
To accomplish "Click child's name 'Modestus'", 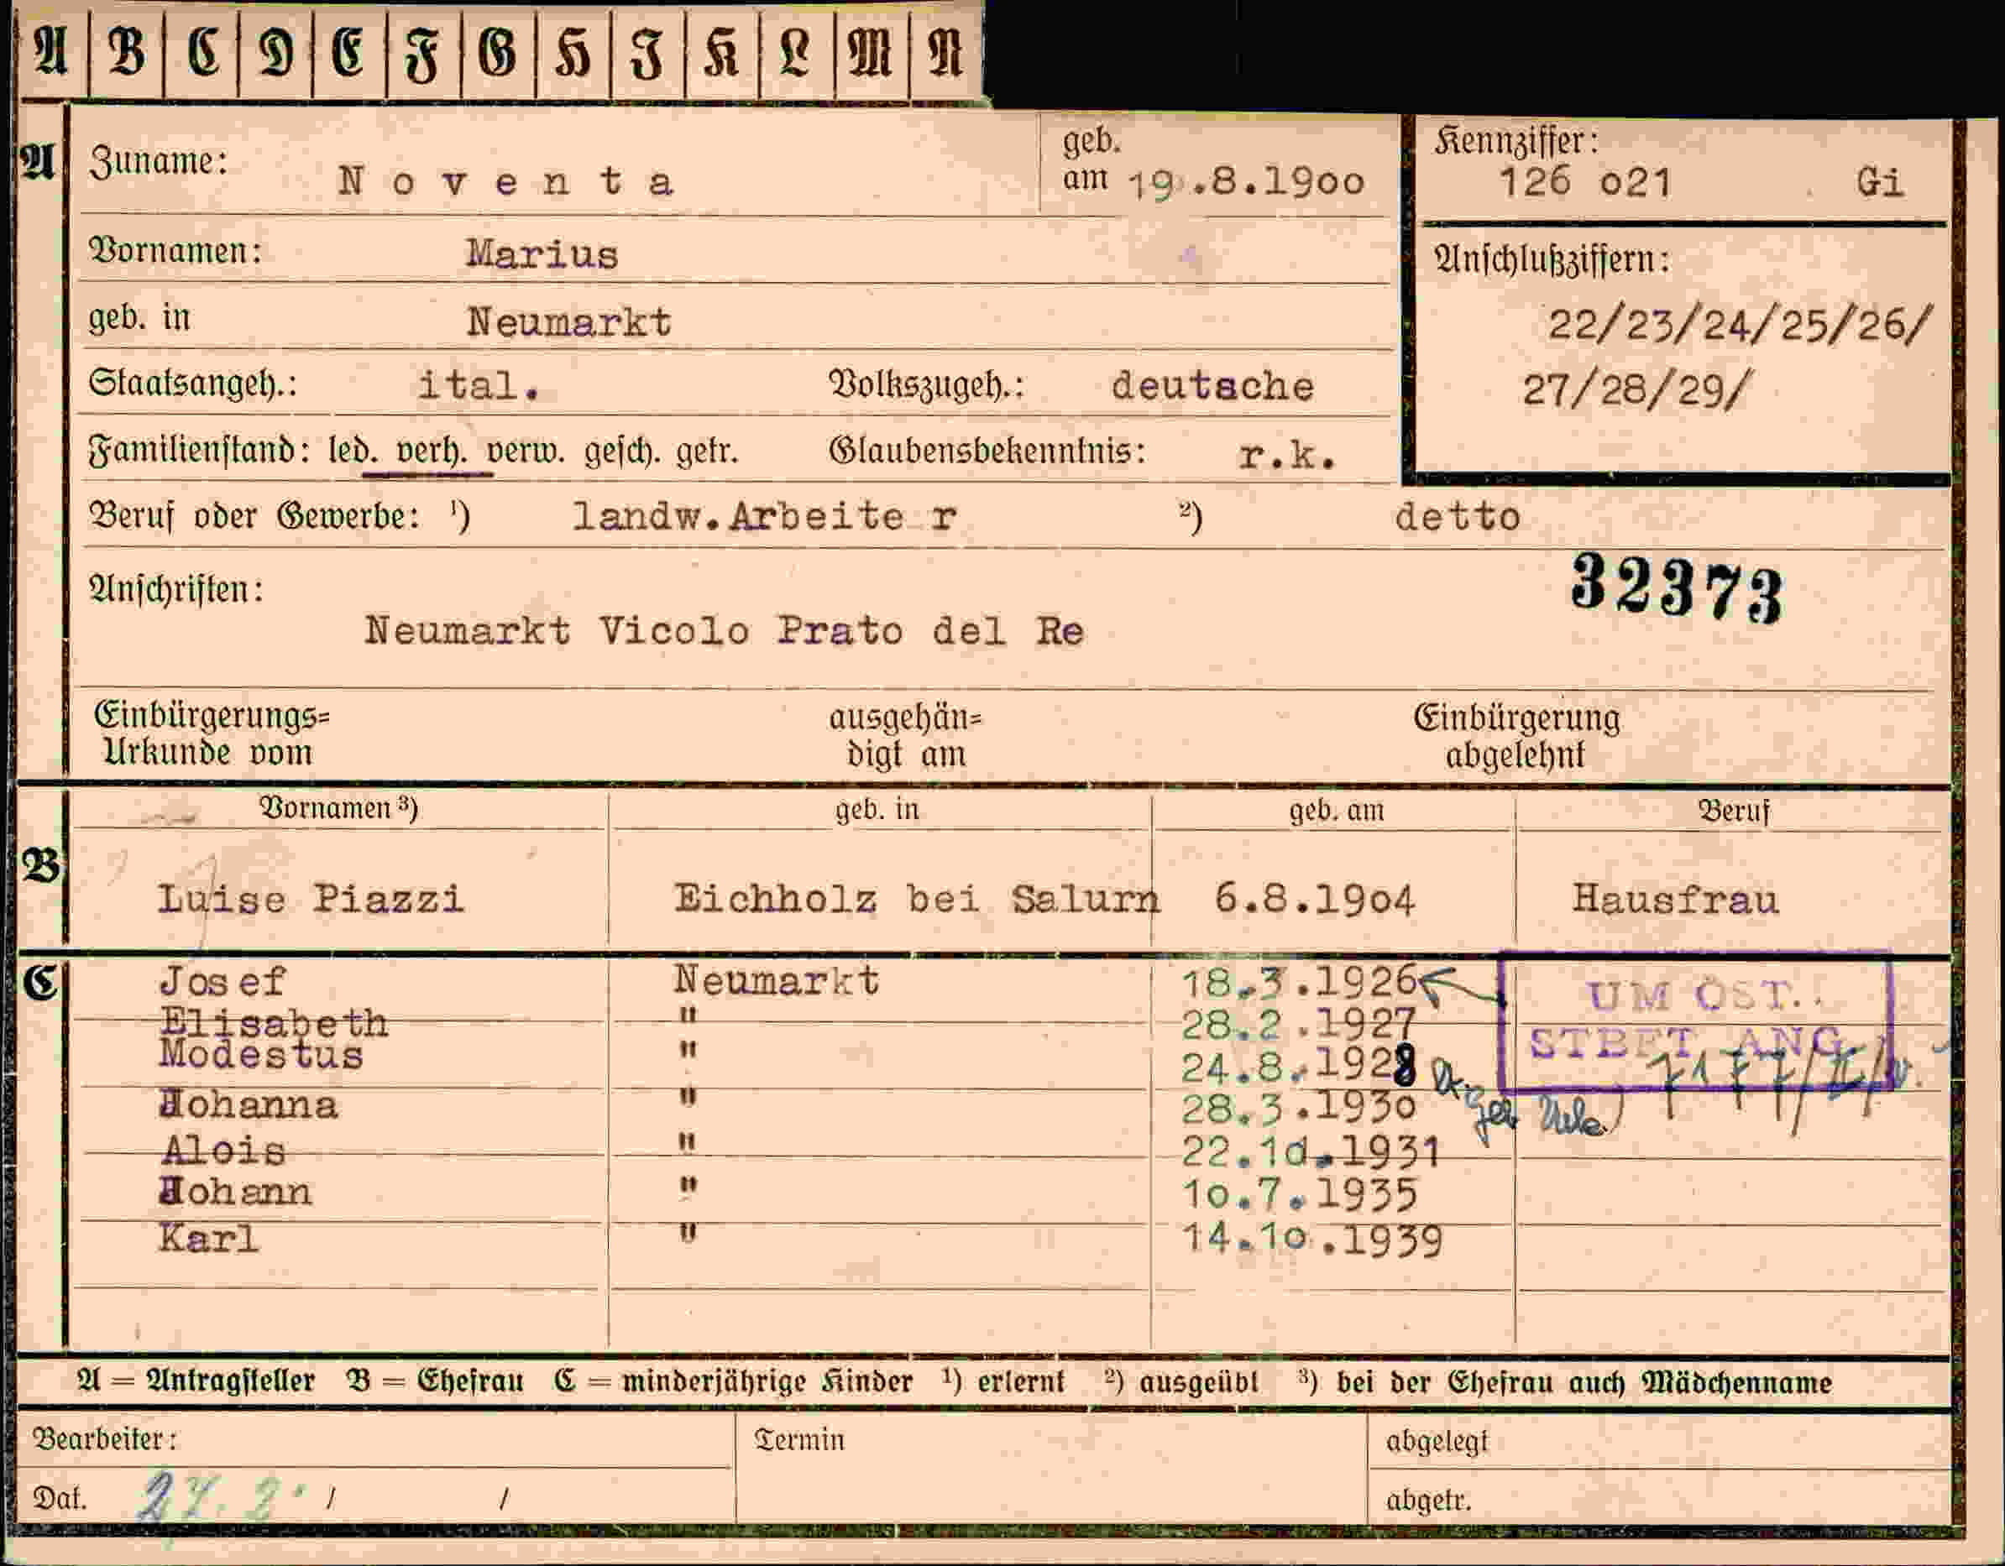I will coord(262,1055).
